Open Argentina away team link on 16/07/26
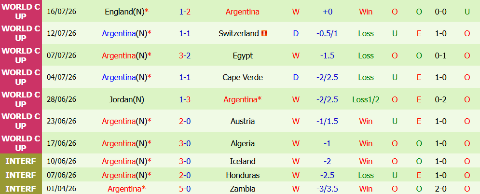The width and height of the screenshot is (480, 194). 243,12
